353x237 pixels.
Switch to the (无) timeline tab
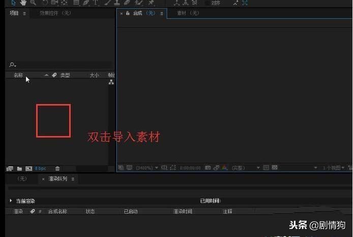pos(22,179)
